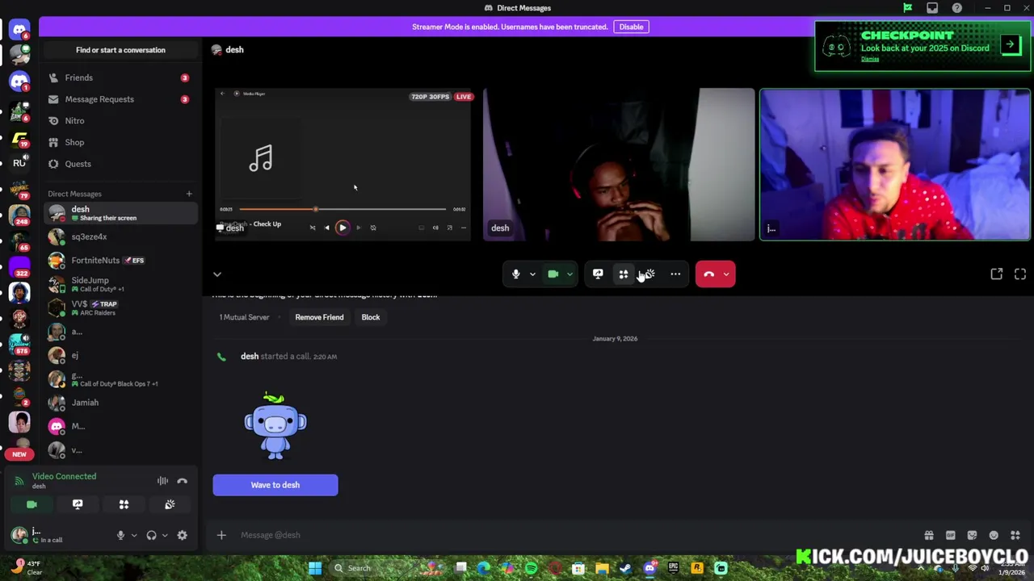1034x581 pixels.
Task: Mute microphone in the user panel
Action: 120,535
